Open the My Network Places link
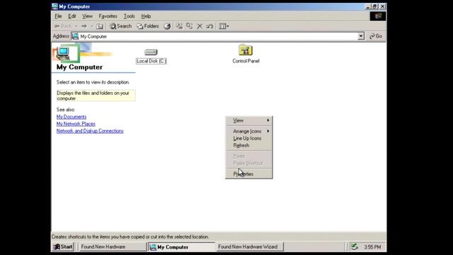Screen dimensions: 453x255 click(76, 124)
